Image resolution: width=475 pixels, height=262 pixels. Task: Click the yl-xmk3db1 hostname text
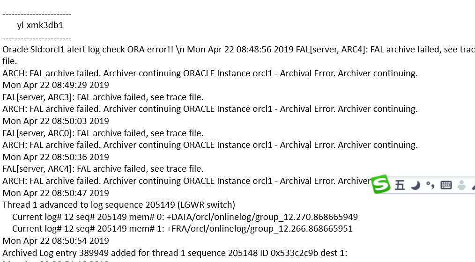coord(40,25)
